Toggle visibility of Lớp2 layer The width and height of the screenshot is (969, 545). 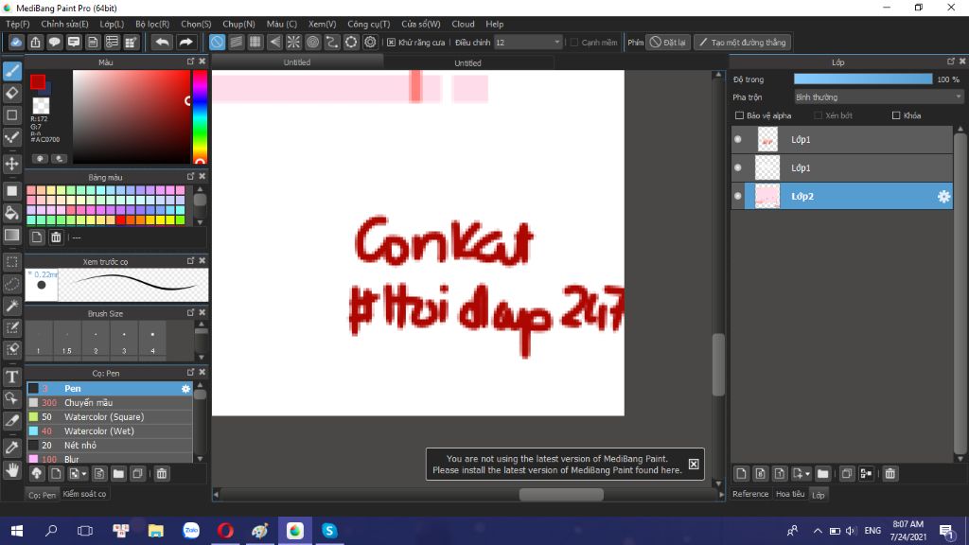point(738,197)
